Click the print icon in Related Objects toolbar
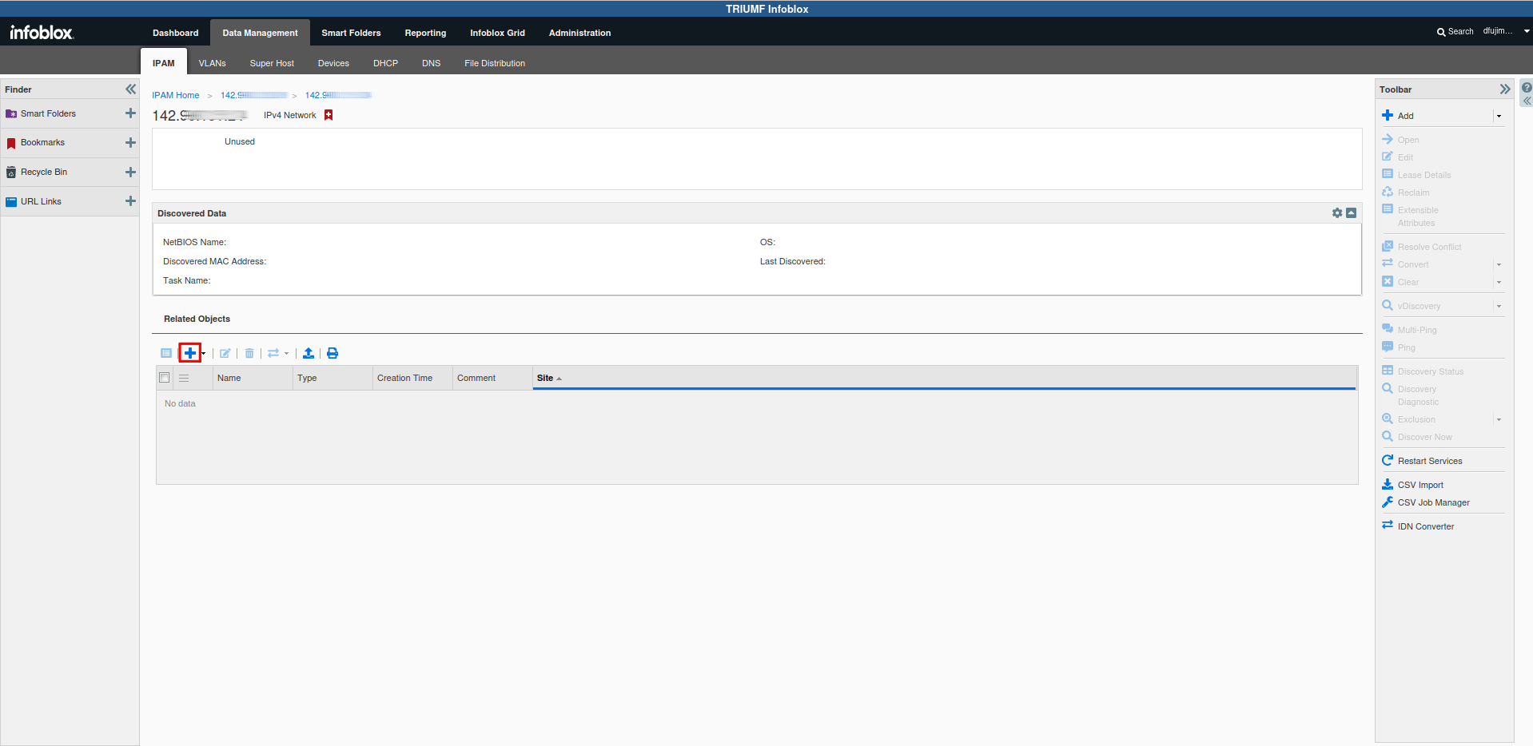1533x746 pixels. (x=332, y=353)
